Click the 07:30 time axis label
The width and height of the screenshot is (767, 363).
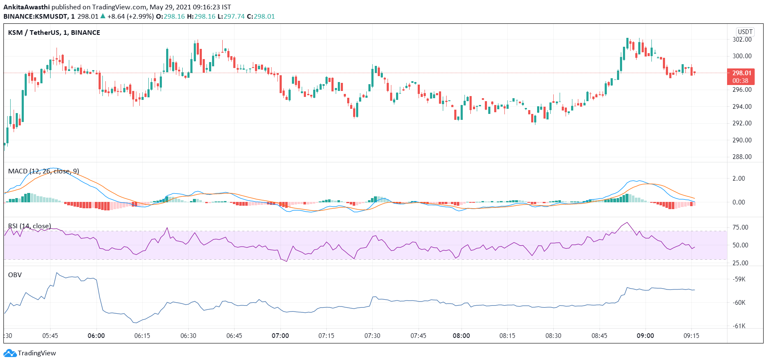tap(372, 336)
